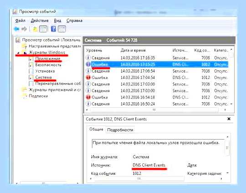
Task: Select Ошибка event at 17:04:54
Action: click(157, 78)
